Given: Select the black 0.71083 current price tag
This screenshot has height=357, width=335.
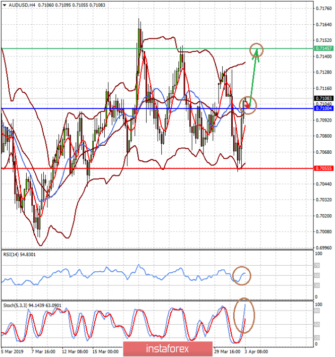Looking at the screenshot, I should click(322, 98).
